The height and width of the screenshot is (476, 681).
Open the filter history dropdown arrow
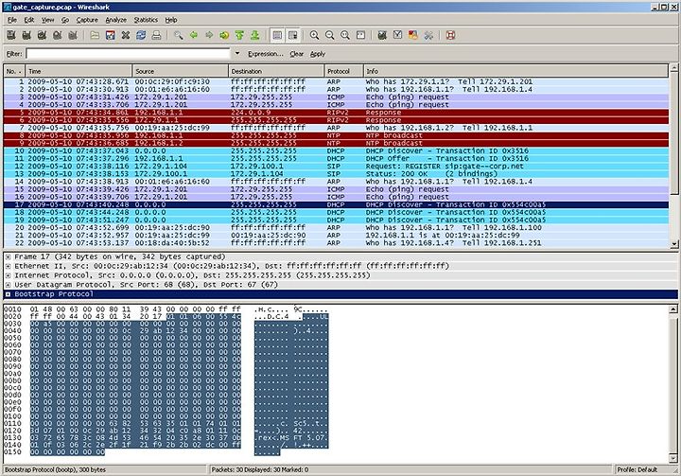(237, 54)
